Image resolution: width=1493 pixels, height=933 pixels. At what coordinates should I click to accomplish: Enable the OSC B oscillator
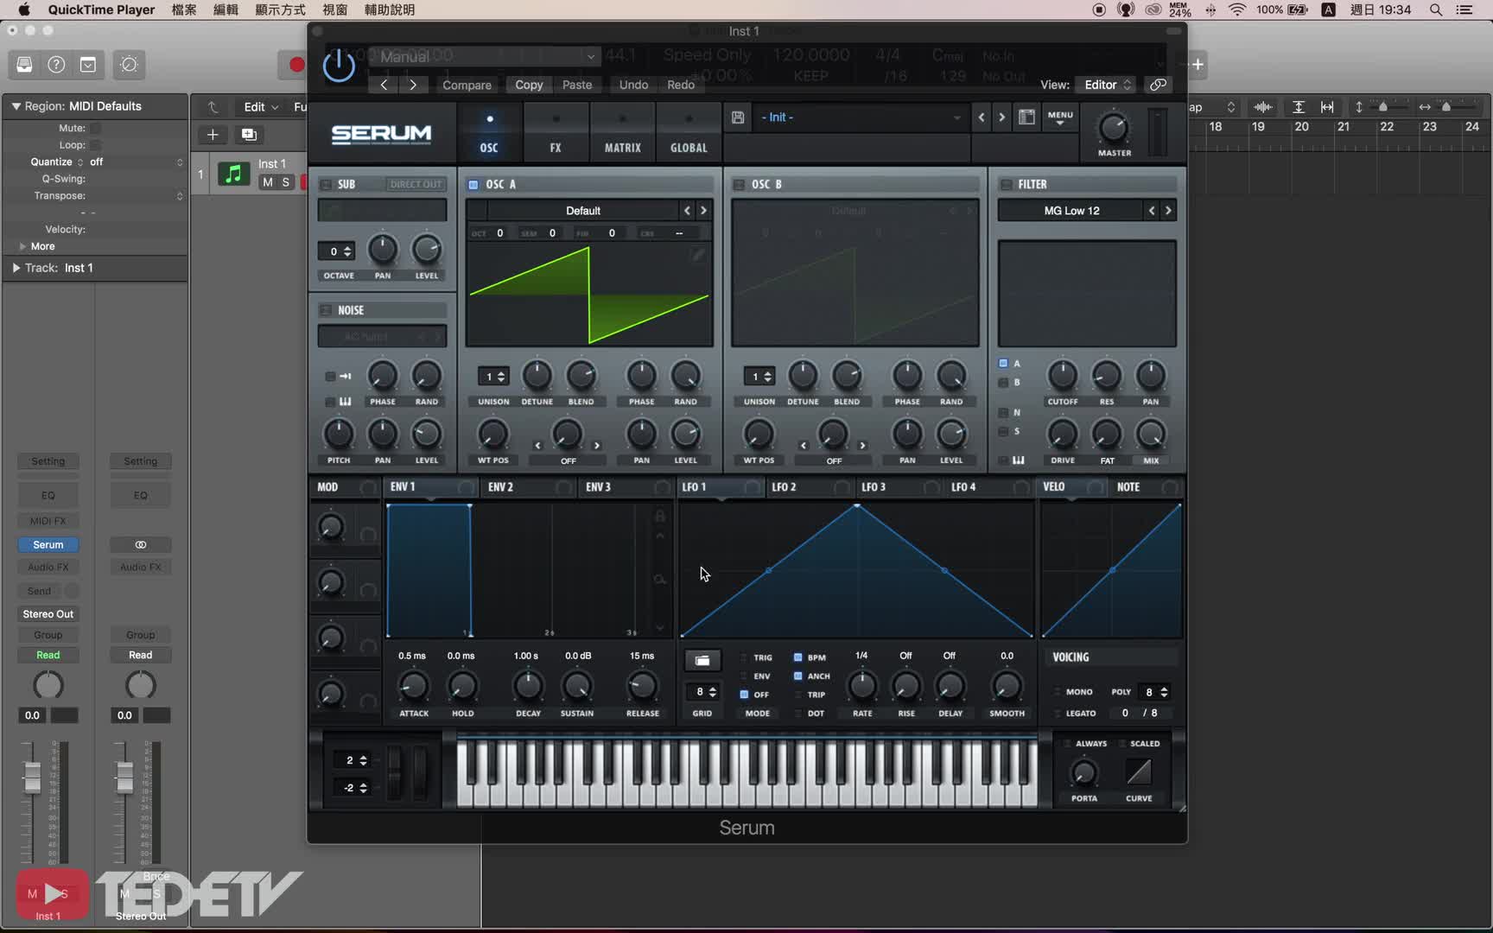point(739,185)
